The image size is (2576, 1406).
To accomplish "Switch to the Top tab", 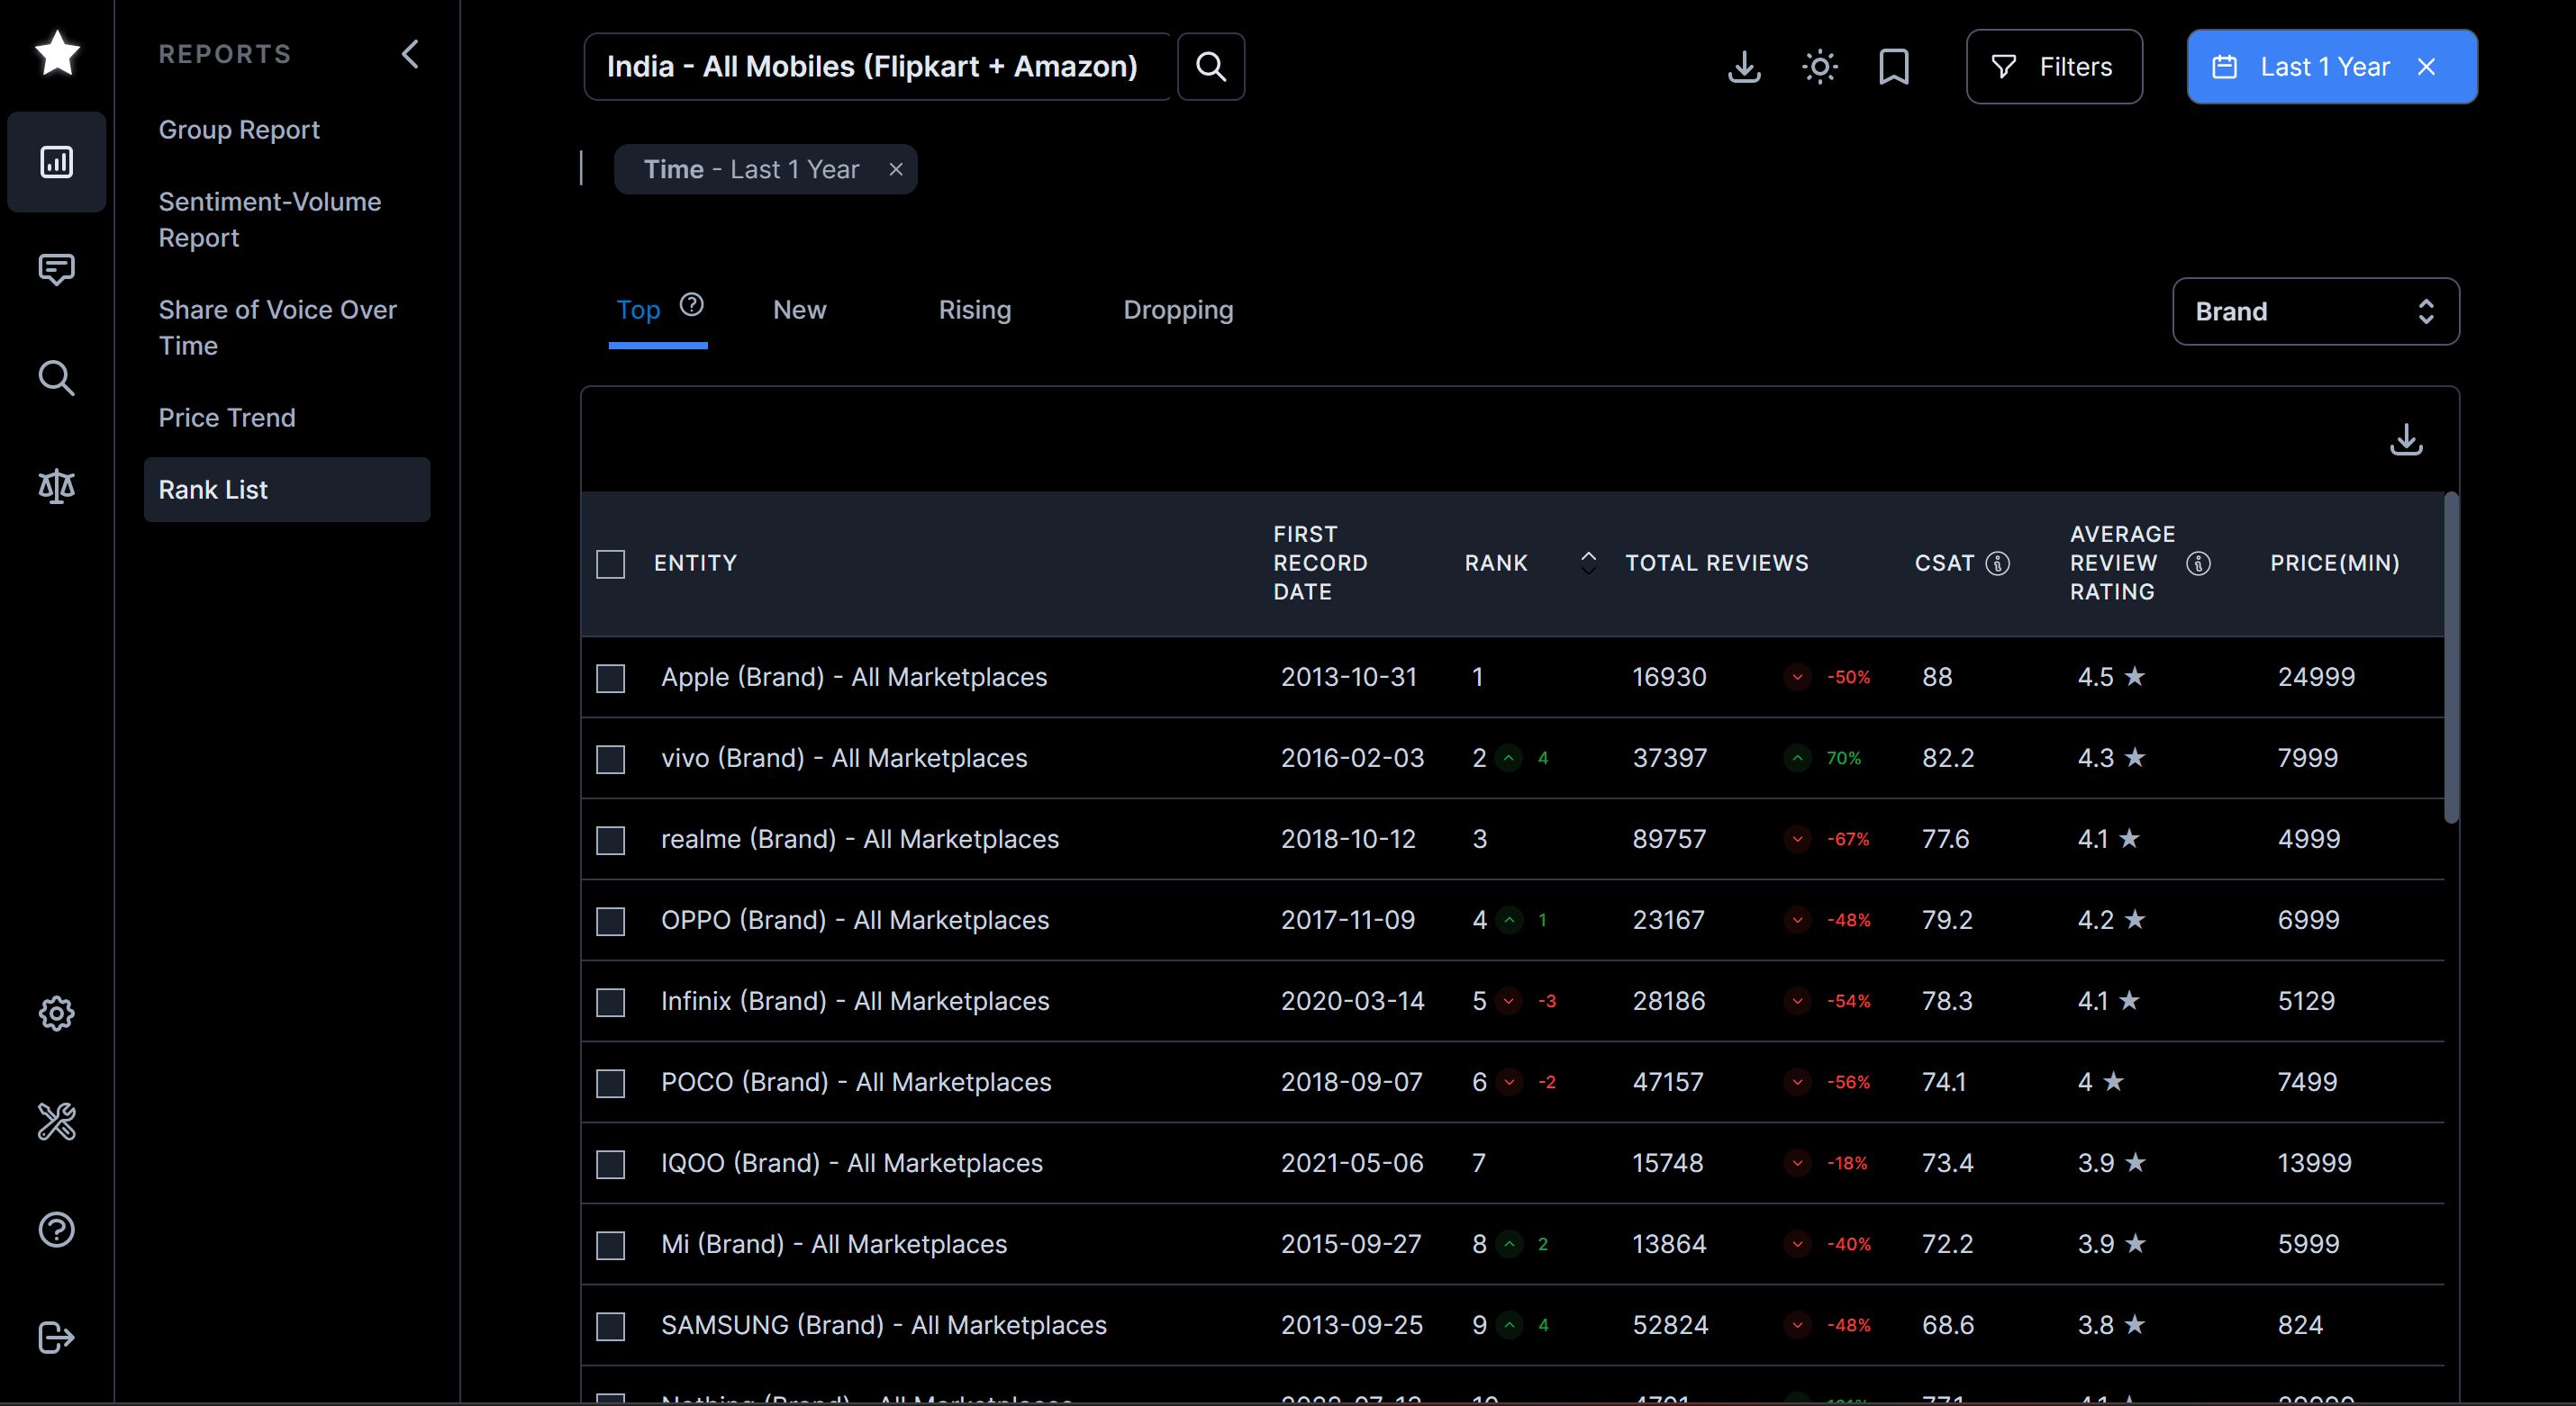I will pyautogui.click(x=638, y=310).
